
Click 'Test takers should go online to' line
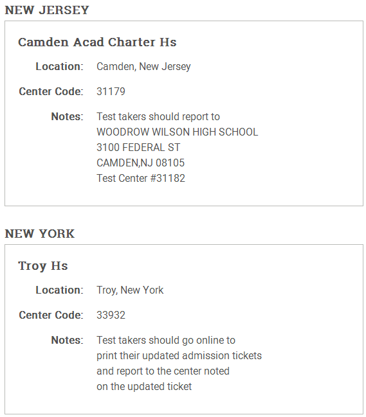pyautogui.click(x=166, y=340)
